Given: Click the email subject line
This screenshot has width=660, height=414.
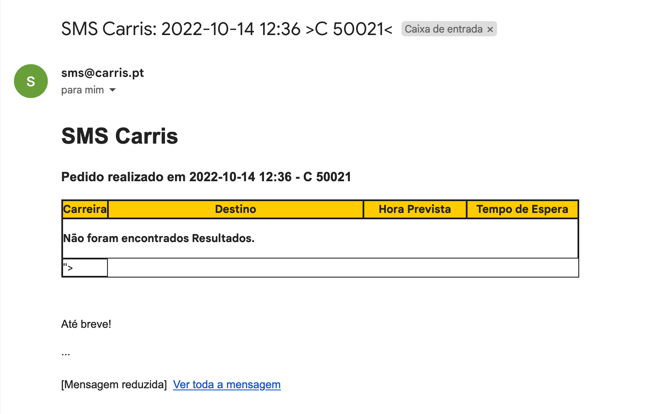Looking at the screenshot, I should 227,29.
